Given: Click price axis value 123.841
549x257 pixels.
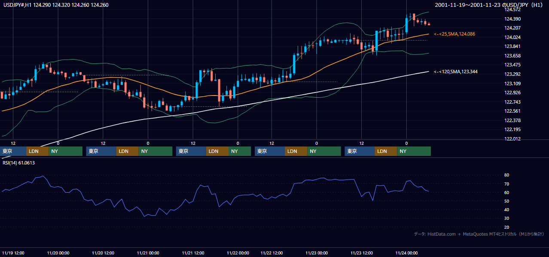Looking at the screenshot, I should click(x=513, y=47).
